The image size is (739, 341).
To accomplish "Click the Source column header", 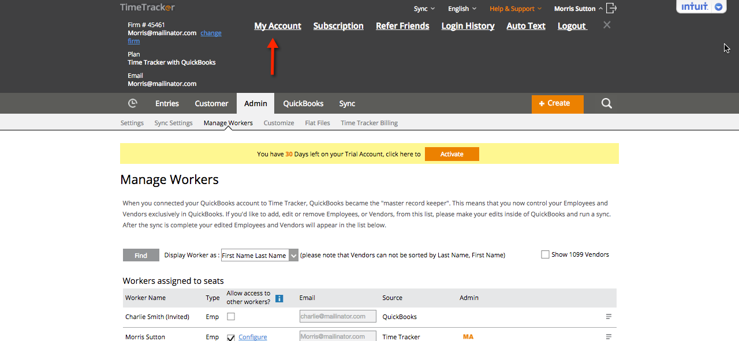I will [393, 298].
